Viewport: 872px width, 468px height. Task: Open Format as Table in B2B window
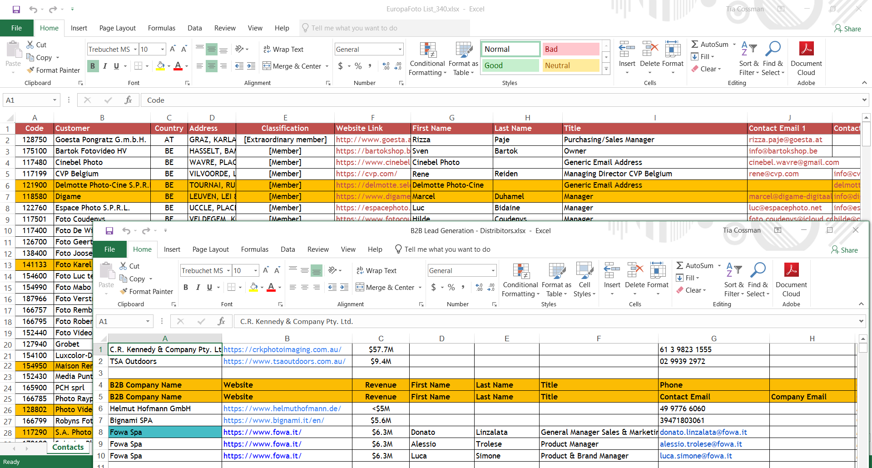(x=556, y=280)
